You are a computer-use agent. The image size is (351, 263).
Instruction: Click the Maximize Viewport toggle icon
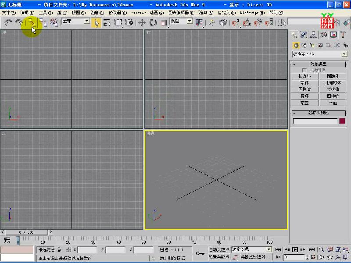pos(345,257)
